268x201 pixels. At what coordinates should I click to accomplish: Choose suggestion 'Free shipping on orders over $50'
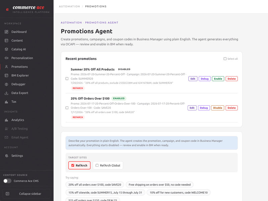click(160, 185)
